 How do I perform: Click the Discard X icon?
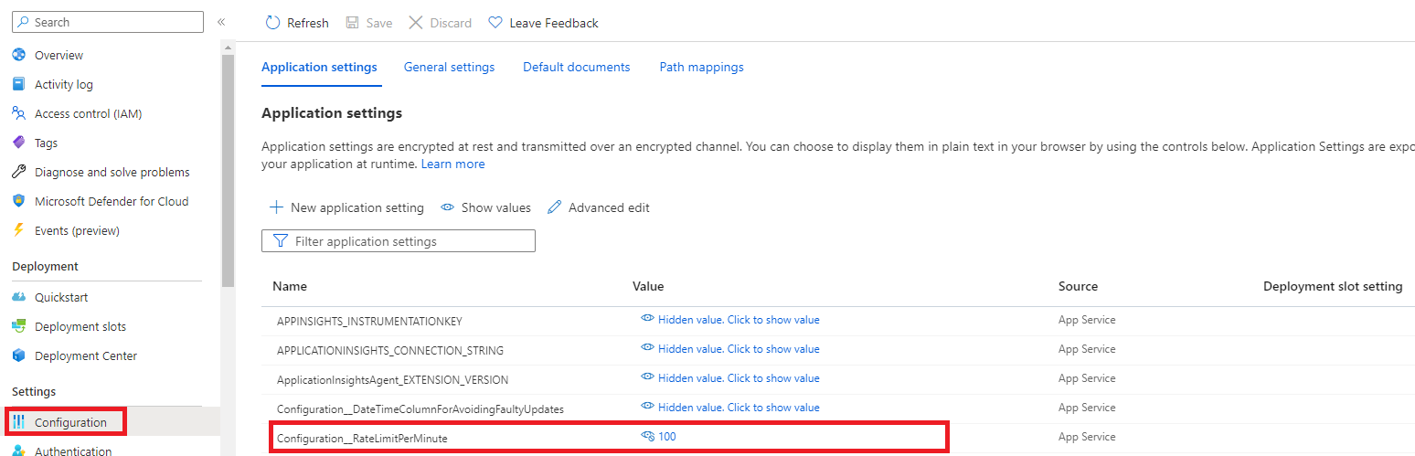415,23
